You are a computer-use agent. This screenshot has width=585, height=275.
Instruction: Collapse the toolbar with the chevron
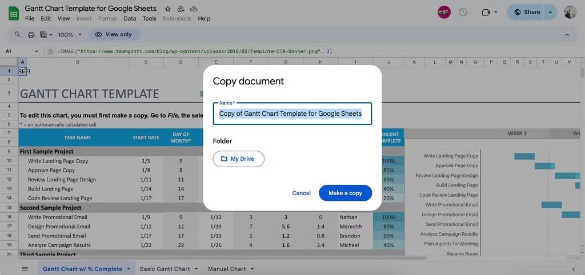click(567, 35)
